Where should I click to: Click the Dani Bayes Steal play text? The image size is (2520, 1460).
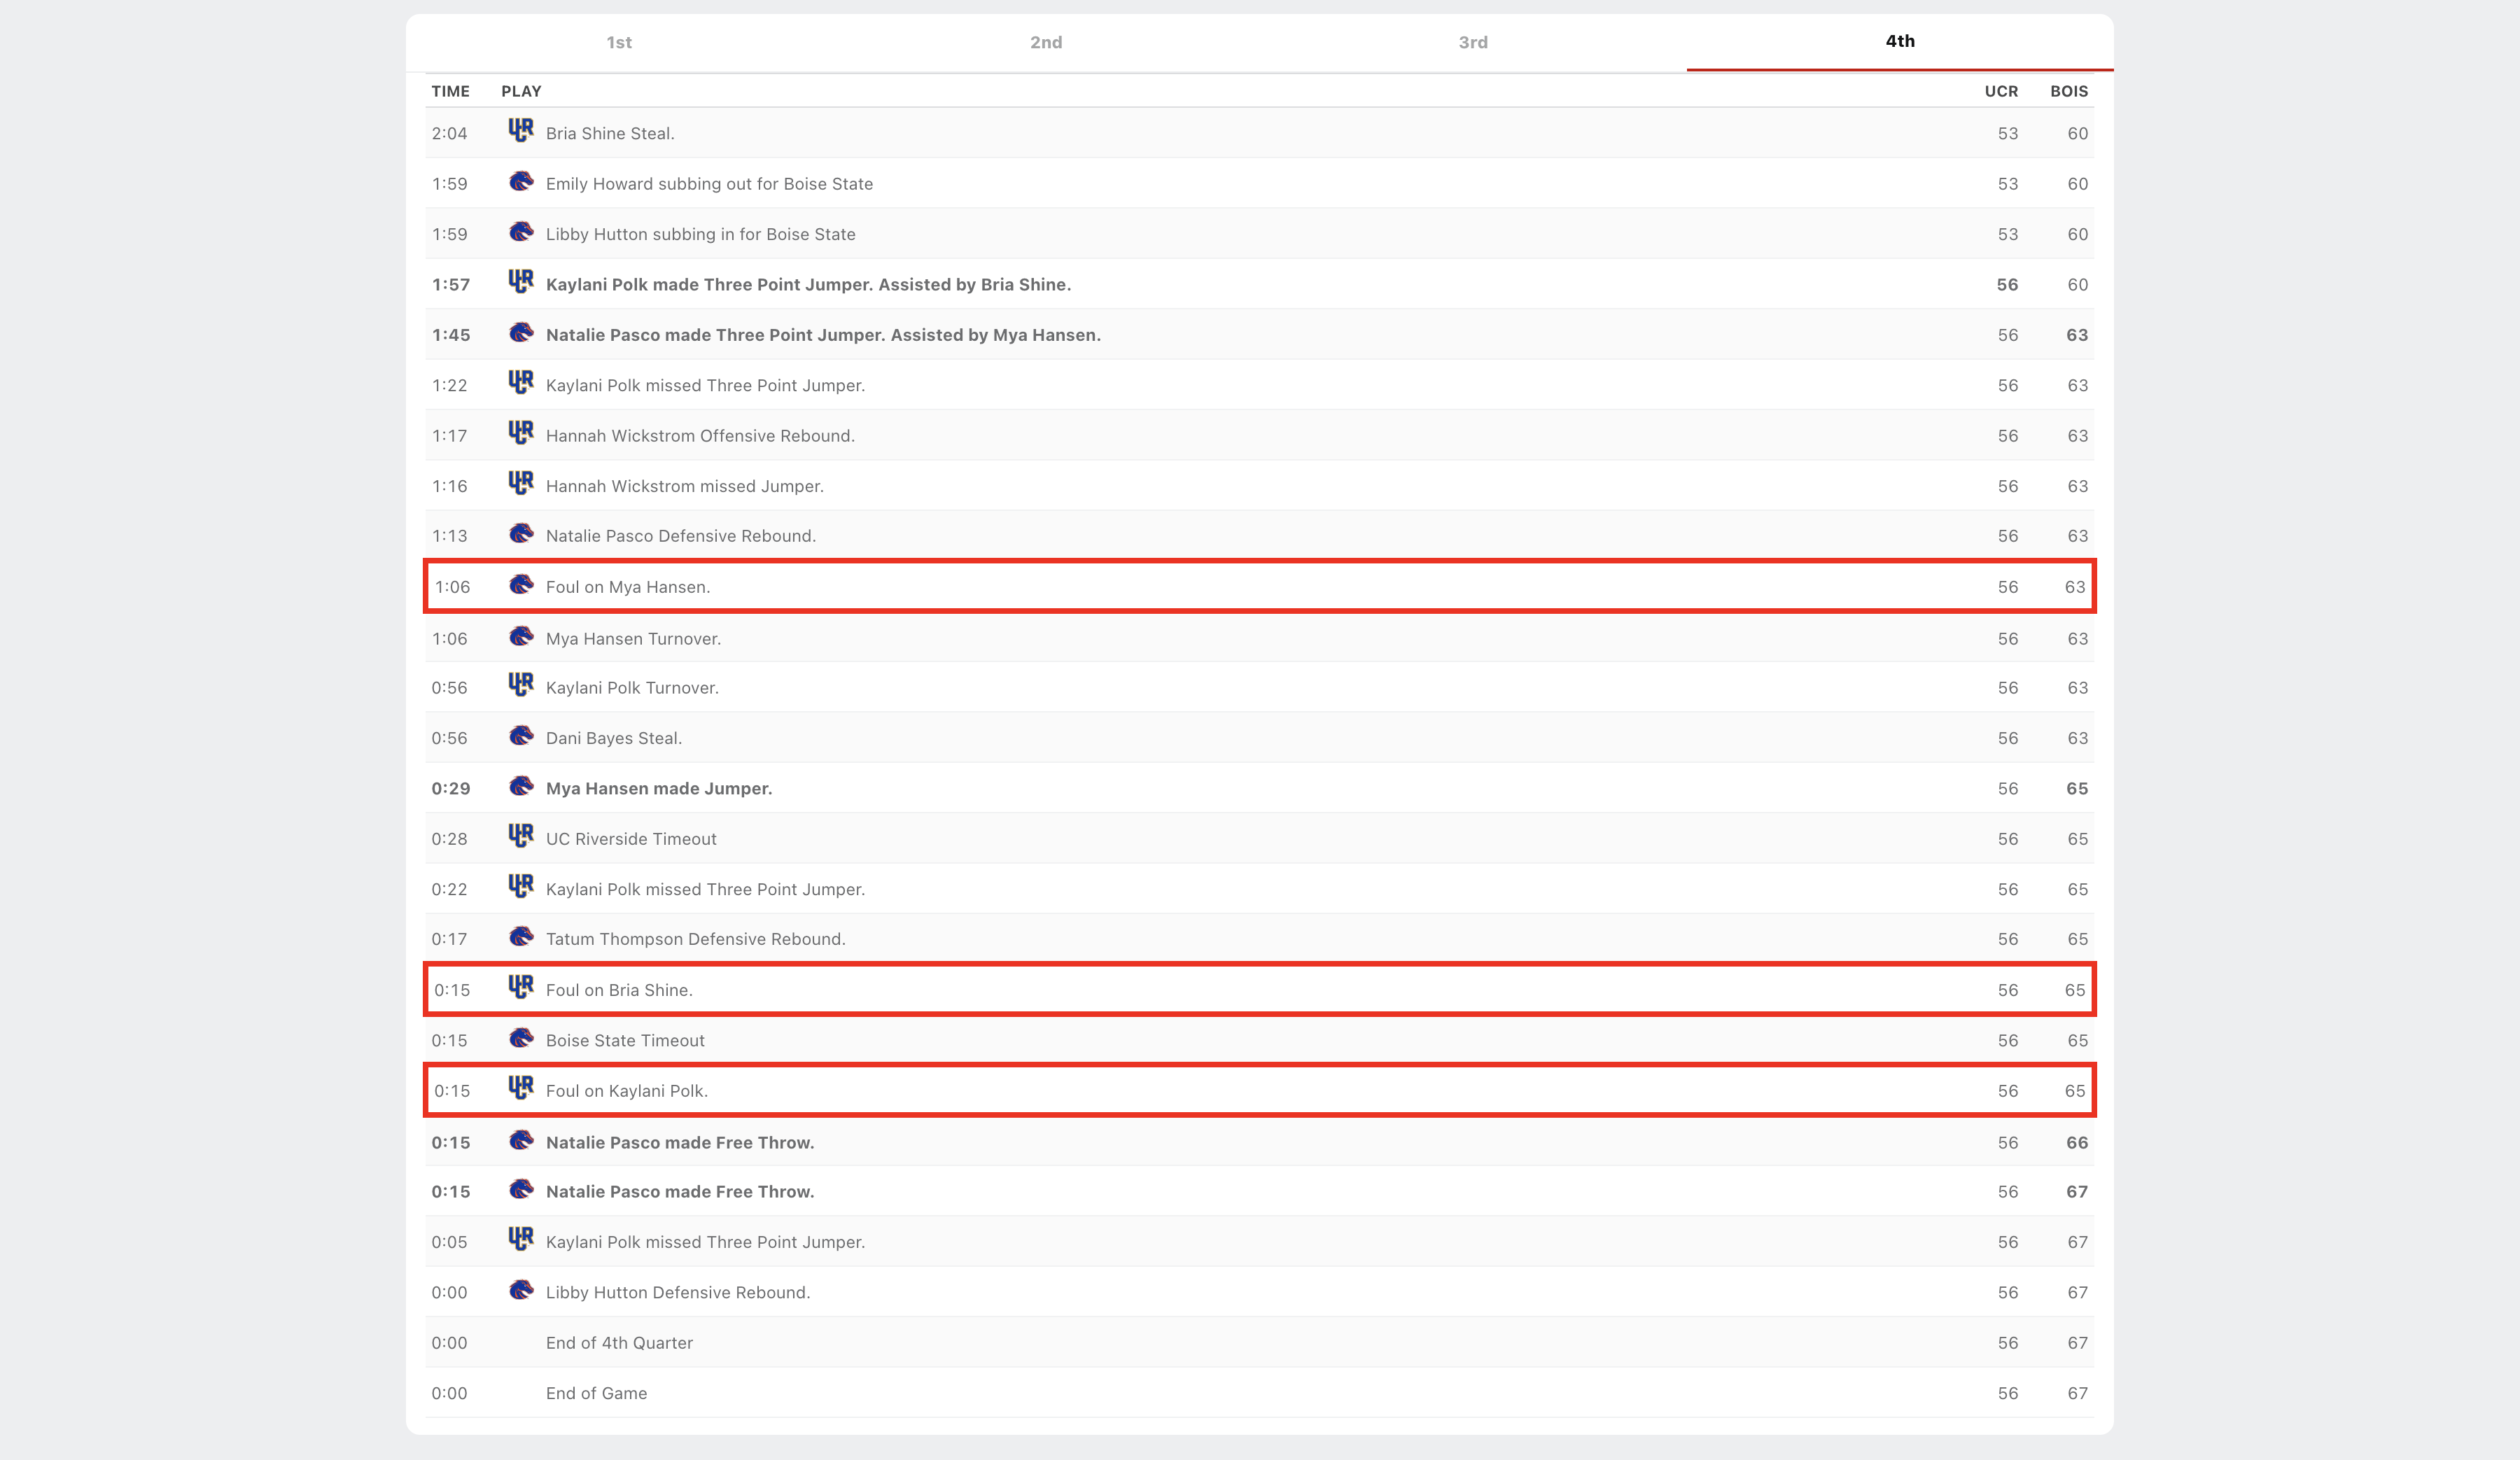coord(613,738)
